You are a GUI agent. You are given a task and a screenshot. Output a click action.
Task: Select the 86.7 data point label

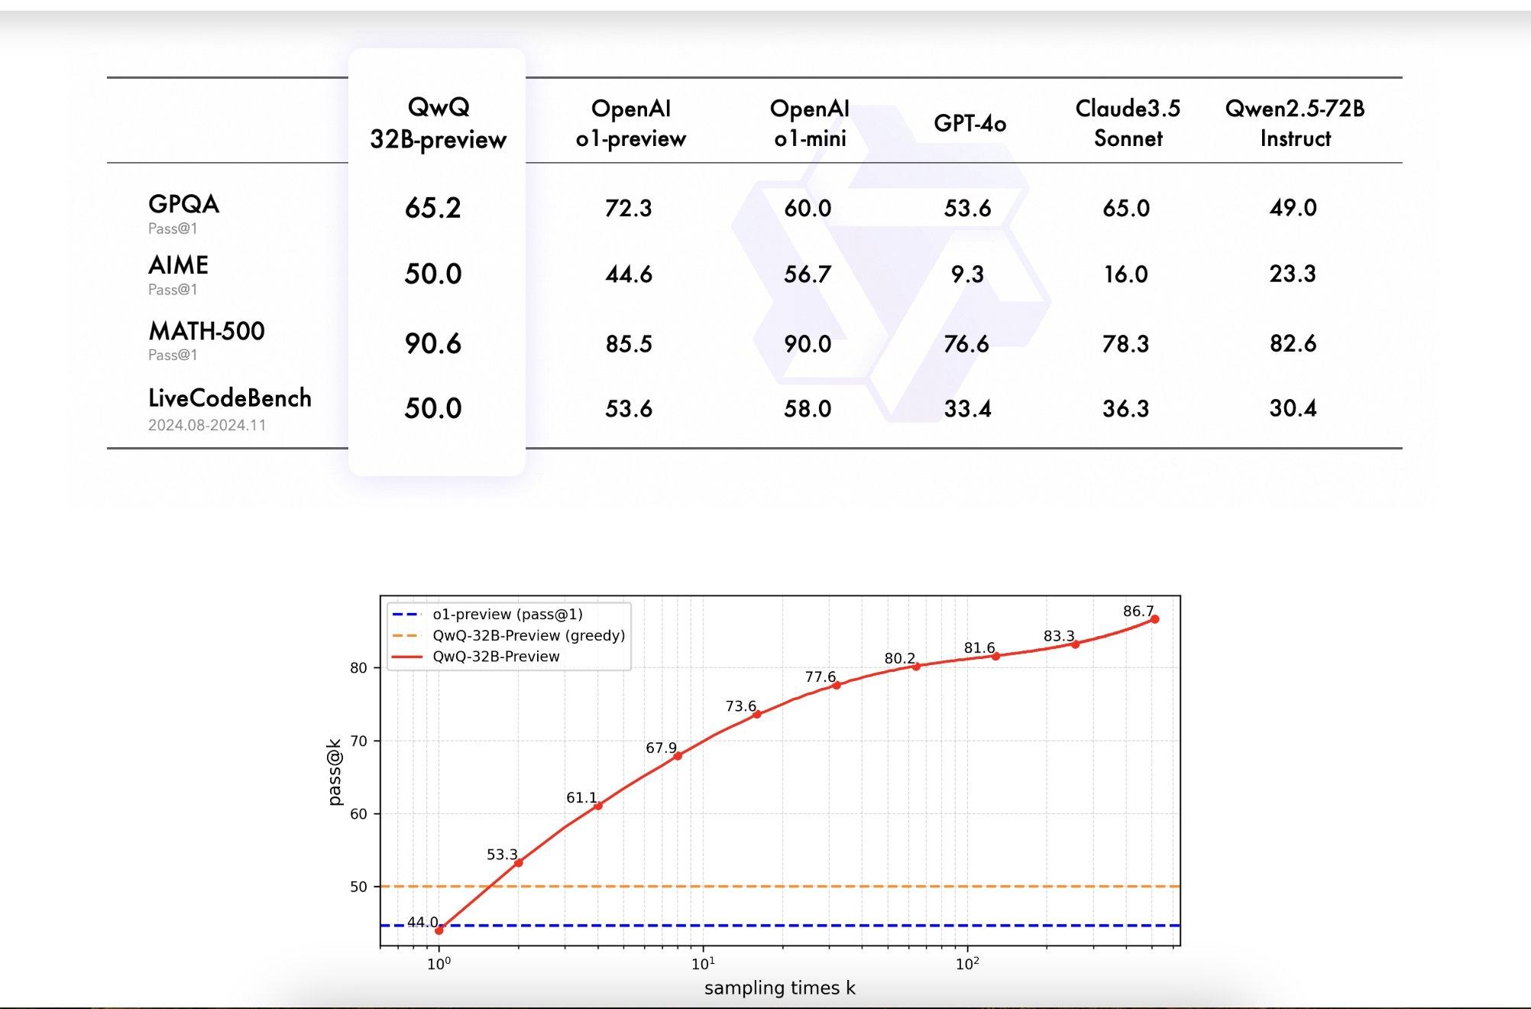coord(1138,612)
